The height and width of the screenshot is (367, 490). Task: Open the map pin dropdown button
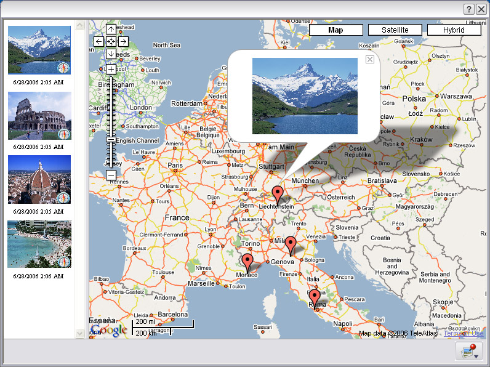tap(468, 352)
